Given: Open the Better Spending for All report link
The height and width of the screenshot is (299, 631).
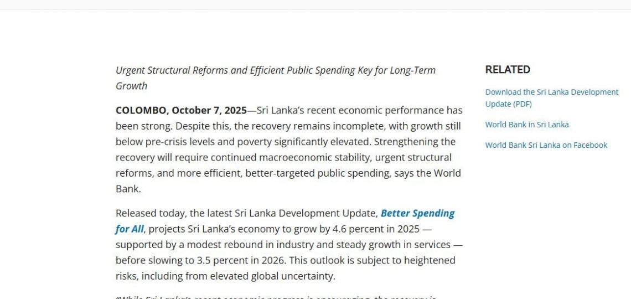Looking at the screenshot, I should pos(417,213).
